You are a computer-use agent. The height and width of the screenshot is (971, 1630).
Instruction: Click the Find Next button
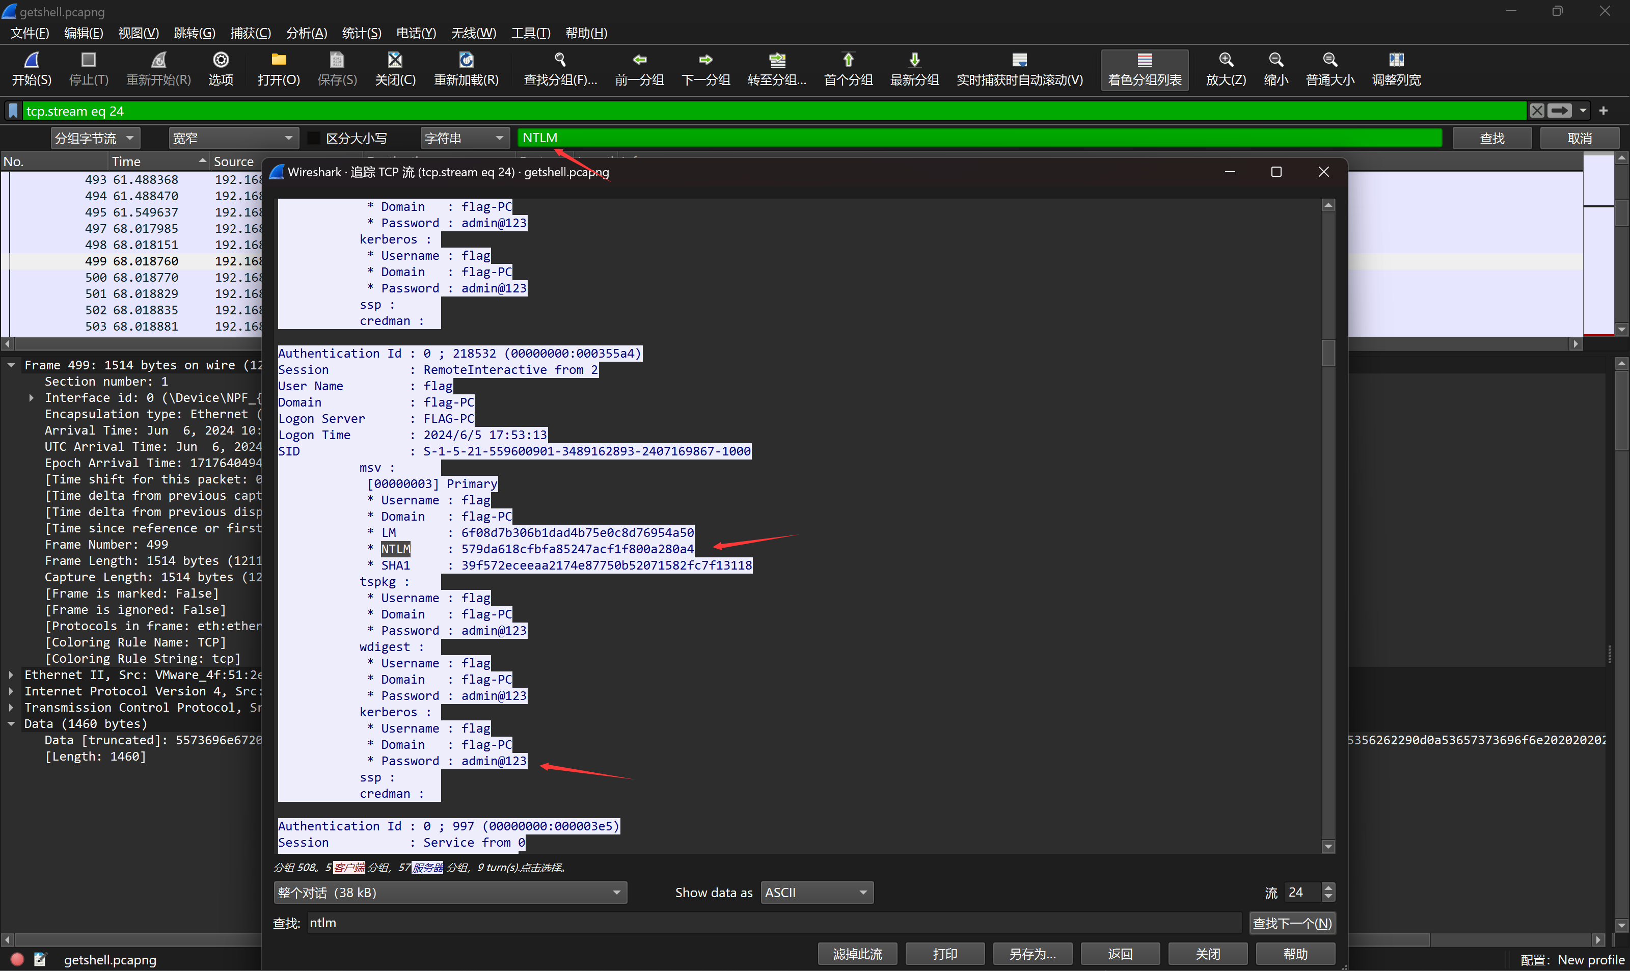1291,923
